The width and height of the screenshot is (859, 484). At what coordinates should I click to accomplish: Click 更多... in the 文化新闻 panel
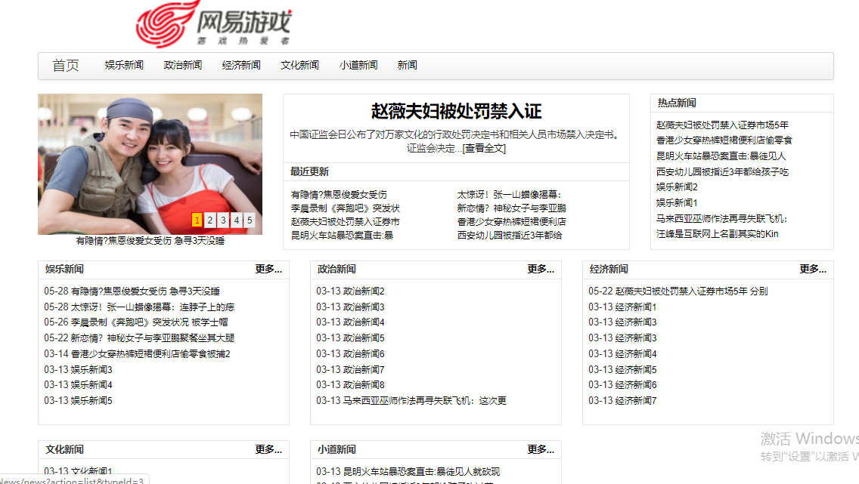pyautogui.click(x=268, y=449)
